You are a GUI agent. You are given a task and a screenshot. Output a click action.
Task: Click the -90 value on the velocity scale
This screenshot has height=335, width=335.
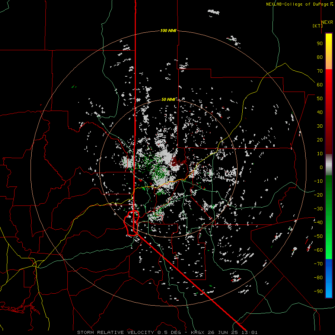(x=318, y=291)
